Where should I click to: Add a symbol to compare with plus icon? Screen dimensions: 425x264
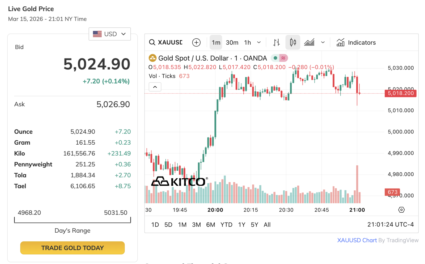click(196, 43)
